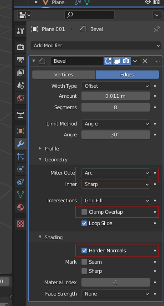Expand the Profile subpanel

pos(40,149)
